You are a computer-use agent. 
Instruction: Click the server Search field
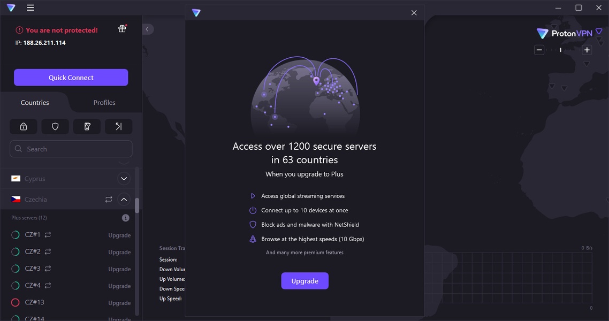coord(71,149)
